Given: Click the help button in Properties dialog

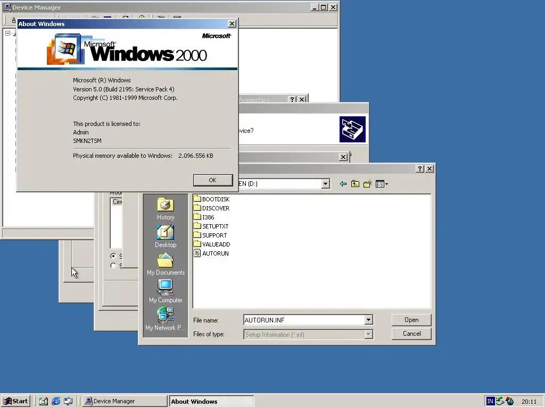Looking at the screenshot, I should coord(292,99).
